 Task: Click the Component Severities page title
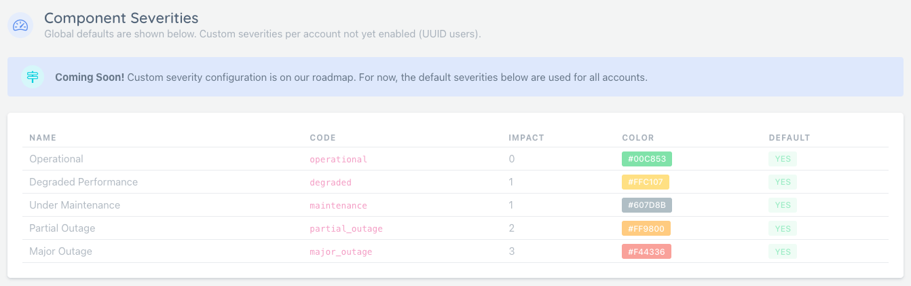point(122,18)
